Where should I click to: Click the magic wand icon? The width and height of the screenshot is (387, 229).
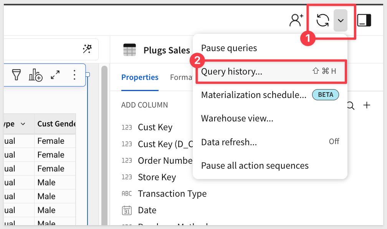tap(87, 49)
